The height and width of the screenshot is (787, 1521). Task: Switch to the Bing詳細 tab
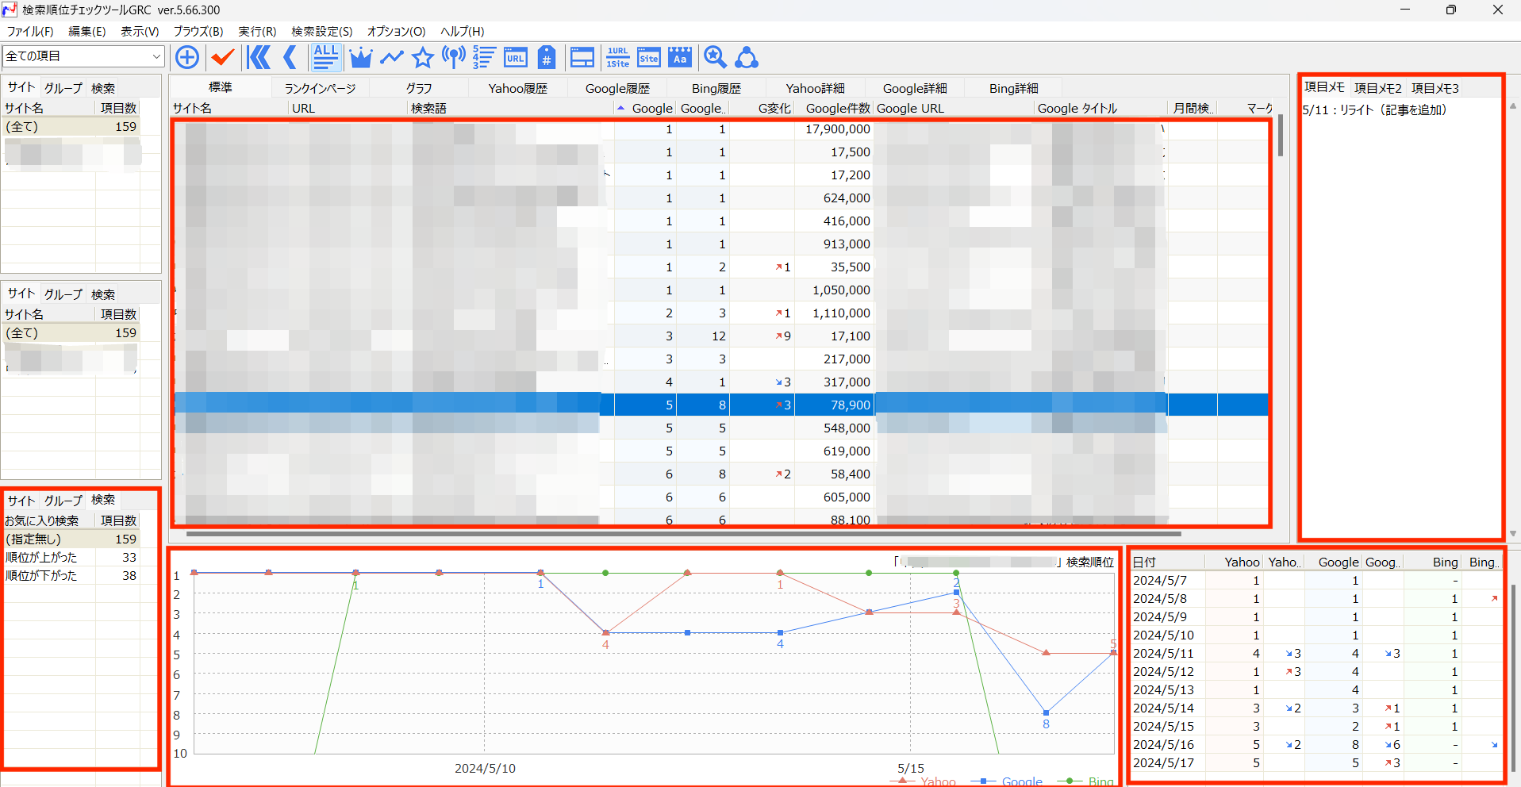(1013, 88)
